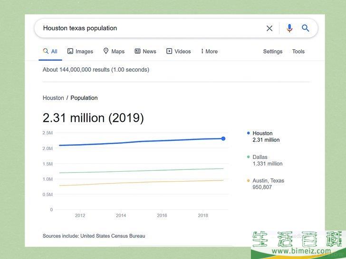Image resolution: width=346 pixels, height=259 pixels.
Task: Click the United States Census Bureau source text
Action: (113, 236)
